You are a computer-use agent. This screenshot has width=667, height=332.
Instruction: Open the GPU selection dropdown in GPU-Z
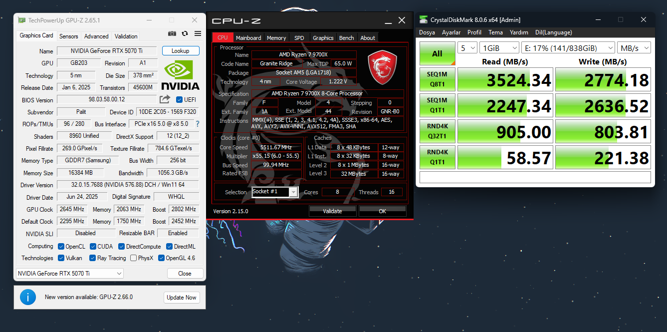pyautogui.click(x=69, y=274)
